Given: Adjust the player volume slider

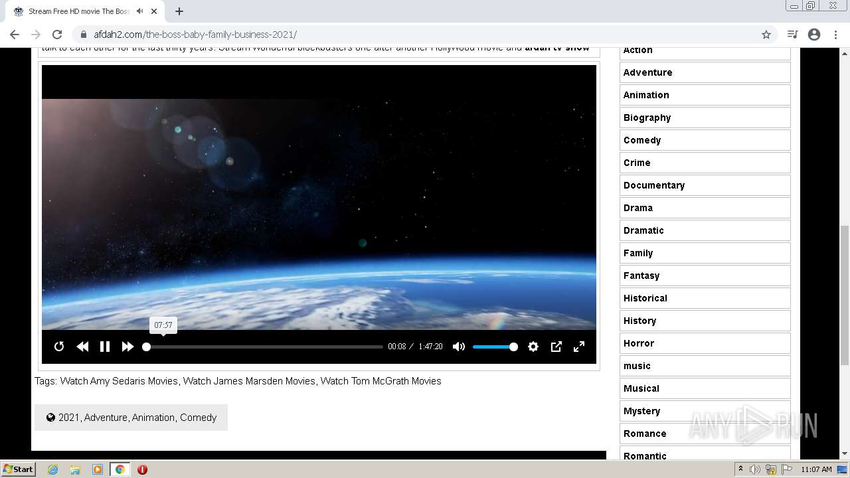Looking at the screenshot, I should (x=495, y=347).
